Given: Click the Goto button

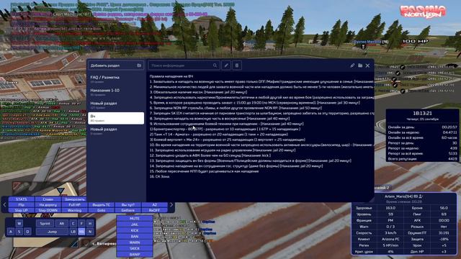Looking at the screenshot, I should coord(101,210).
